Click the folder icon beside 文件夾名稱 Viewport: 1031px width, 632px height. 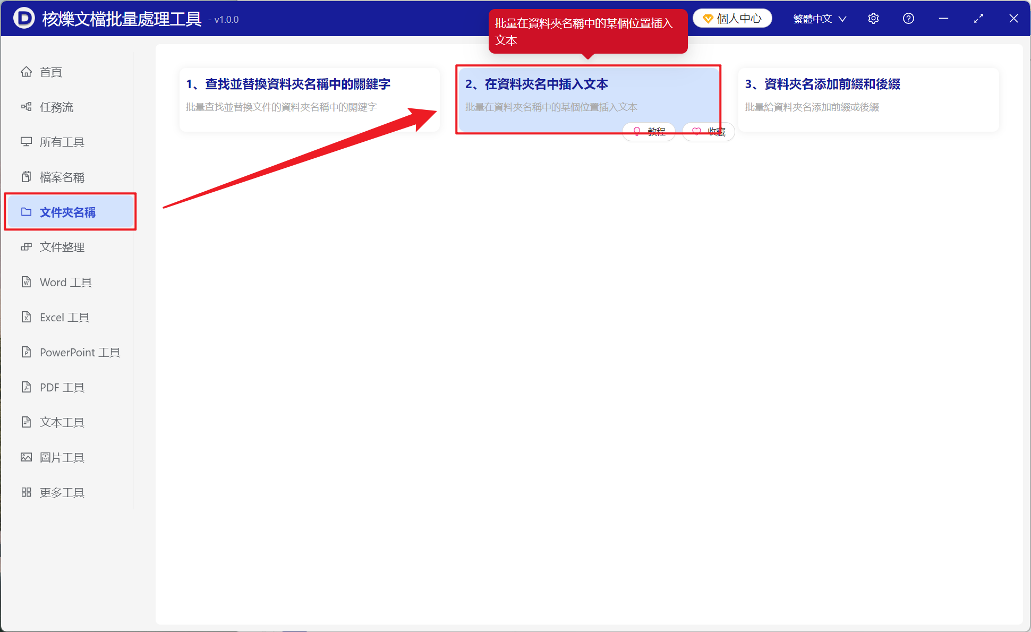pos(26,212)
